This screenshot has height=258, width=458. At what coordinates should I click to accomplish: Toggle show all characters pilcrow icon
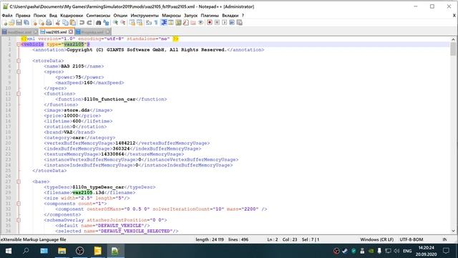(156, 22)
